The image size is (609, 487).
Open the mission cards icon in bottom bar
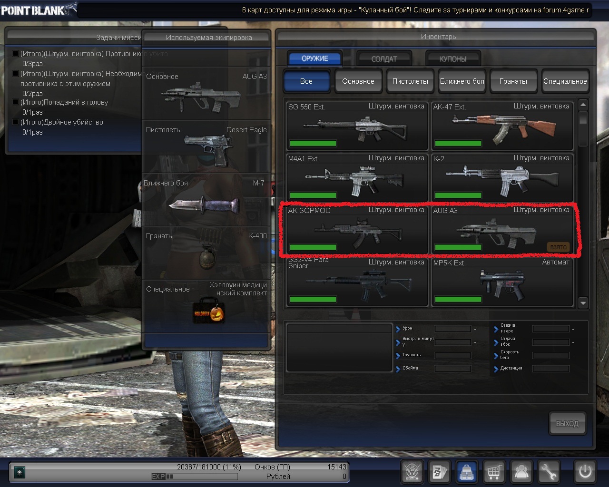pos(439,472)
